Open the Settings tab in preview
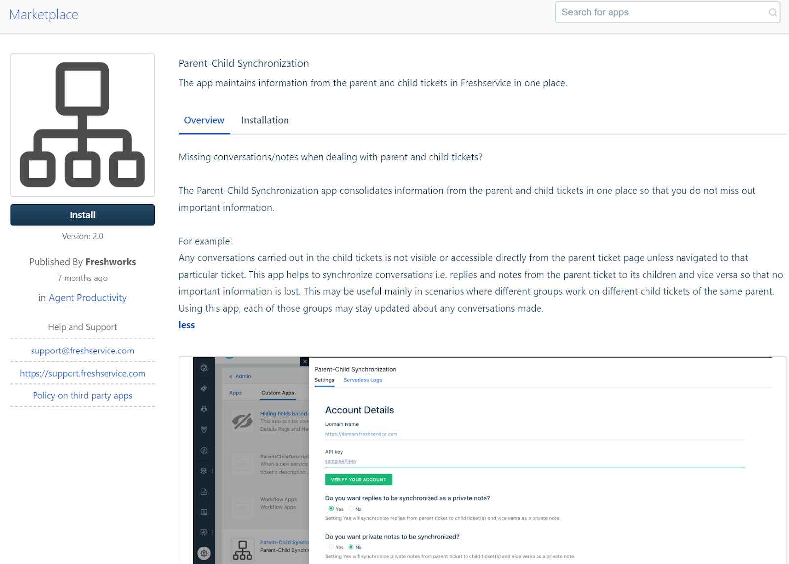The height and width of the screenshot is (564, 789). click(324, 380)
